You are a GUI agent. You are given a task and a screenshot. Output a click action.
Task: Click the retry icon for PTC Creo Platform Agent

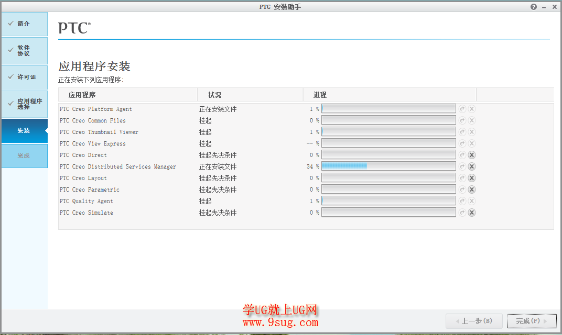point(462,109)
